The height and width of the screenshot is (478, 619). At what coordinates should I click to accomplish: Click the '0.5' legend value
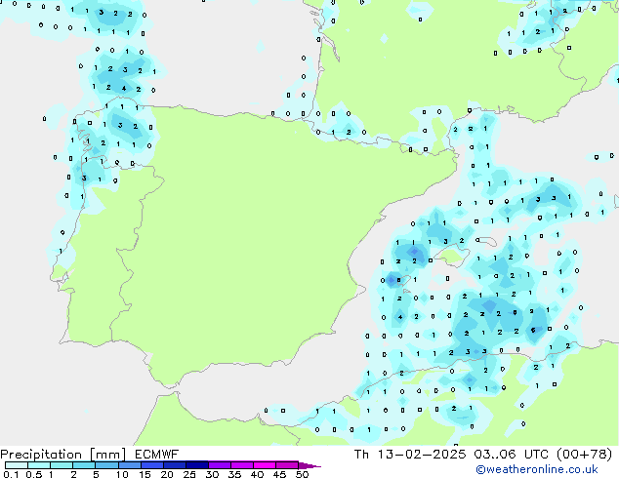pos(33,474)
